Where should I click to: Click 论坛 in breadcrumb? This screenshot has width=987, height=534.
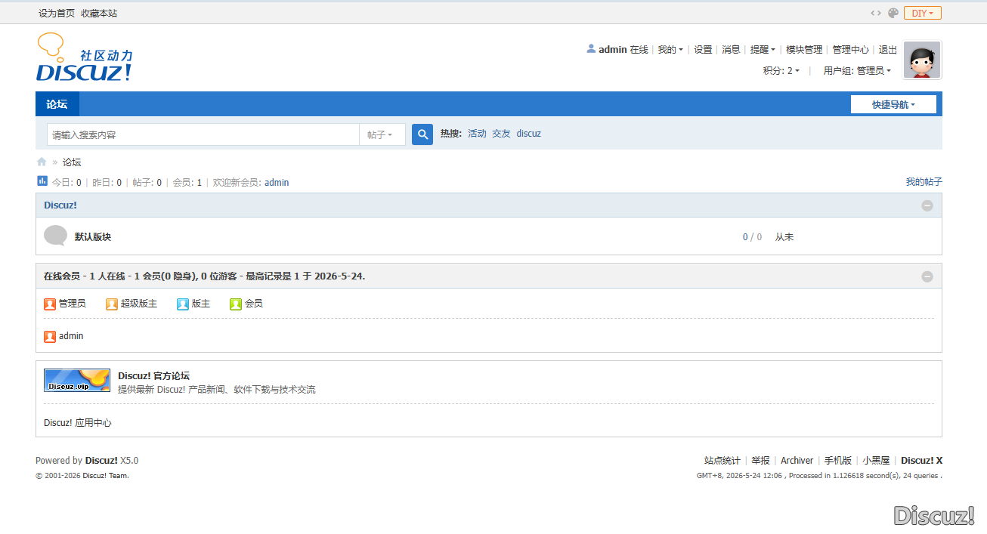(72, 162)
